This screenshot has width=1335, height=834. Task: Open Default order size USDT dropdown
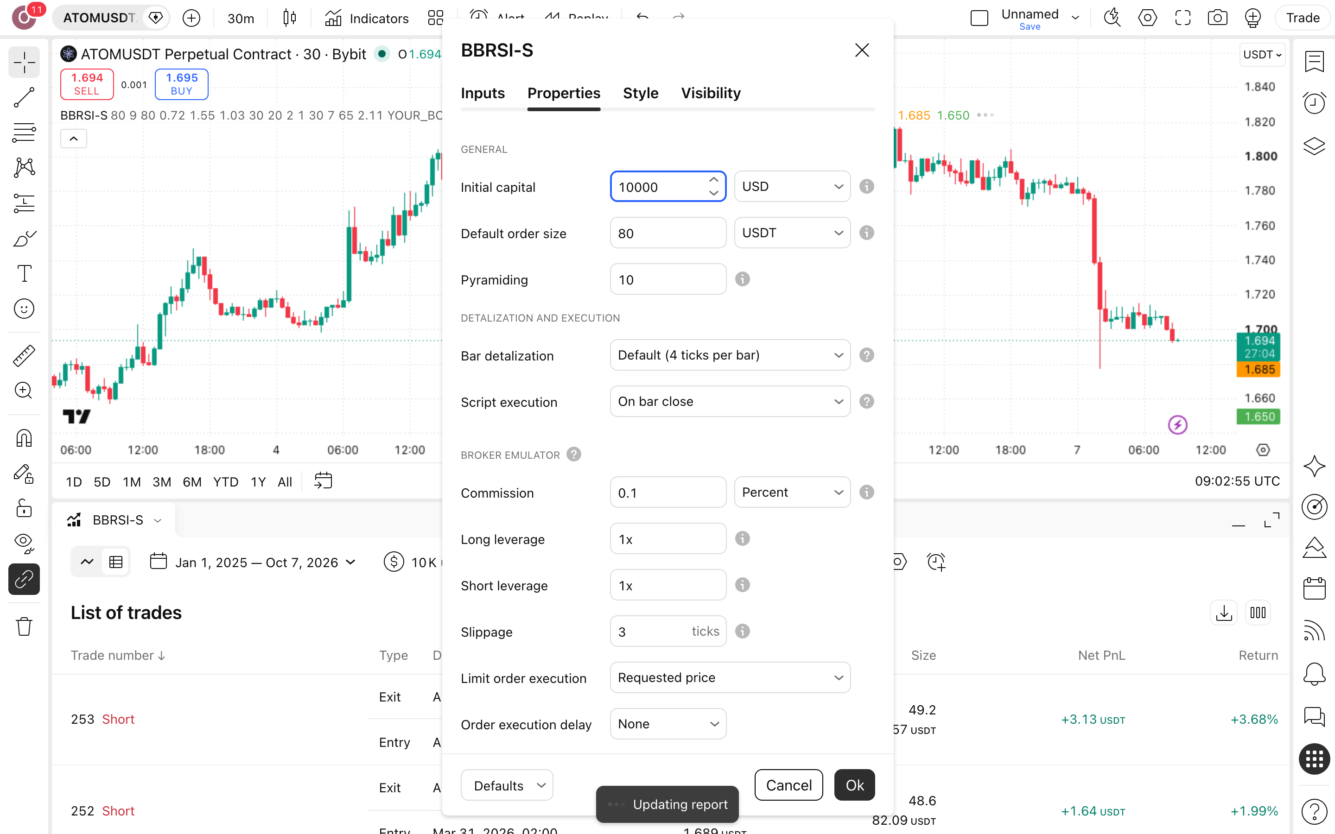click(792, 233)
